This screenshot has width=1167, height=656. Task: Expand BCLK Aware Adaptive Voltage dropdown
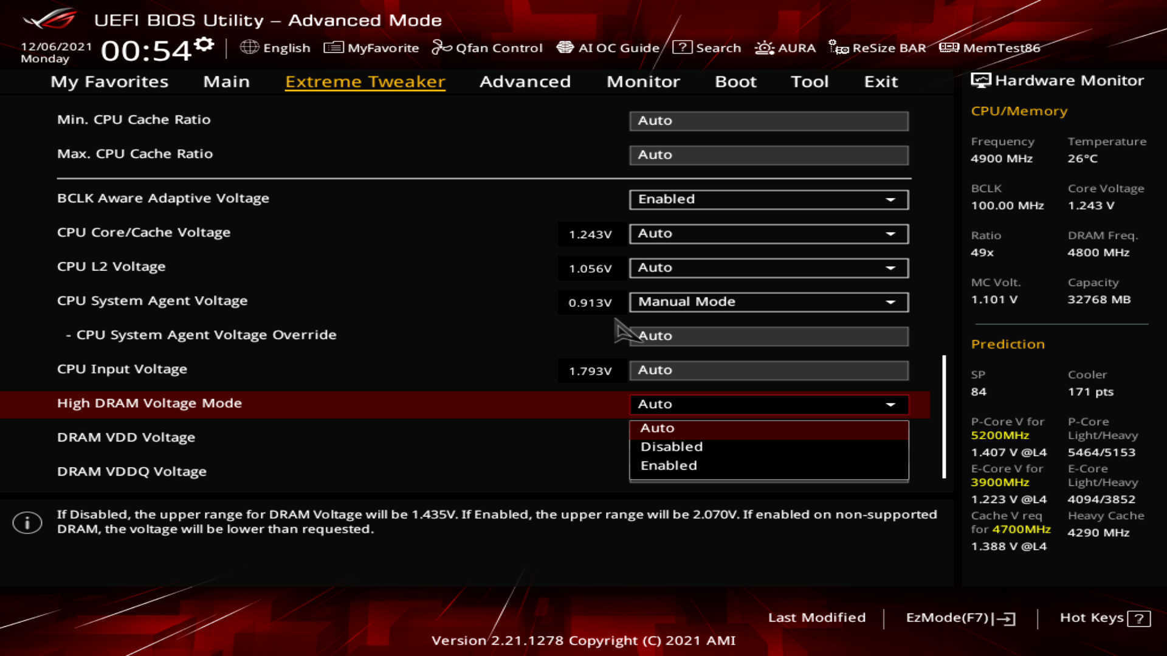[x=768, y=200]
